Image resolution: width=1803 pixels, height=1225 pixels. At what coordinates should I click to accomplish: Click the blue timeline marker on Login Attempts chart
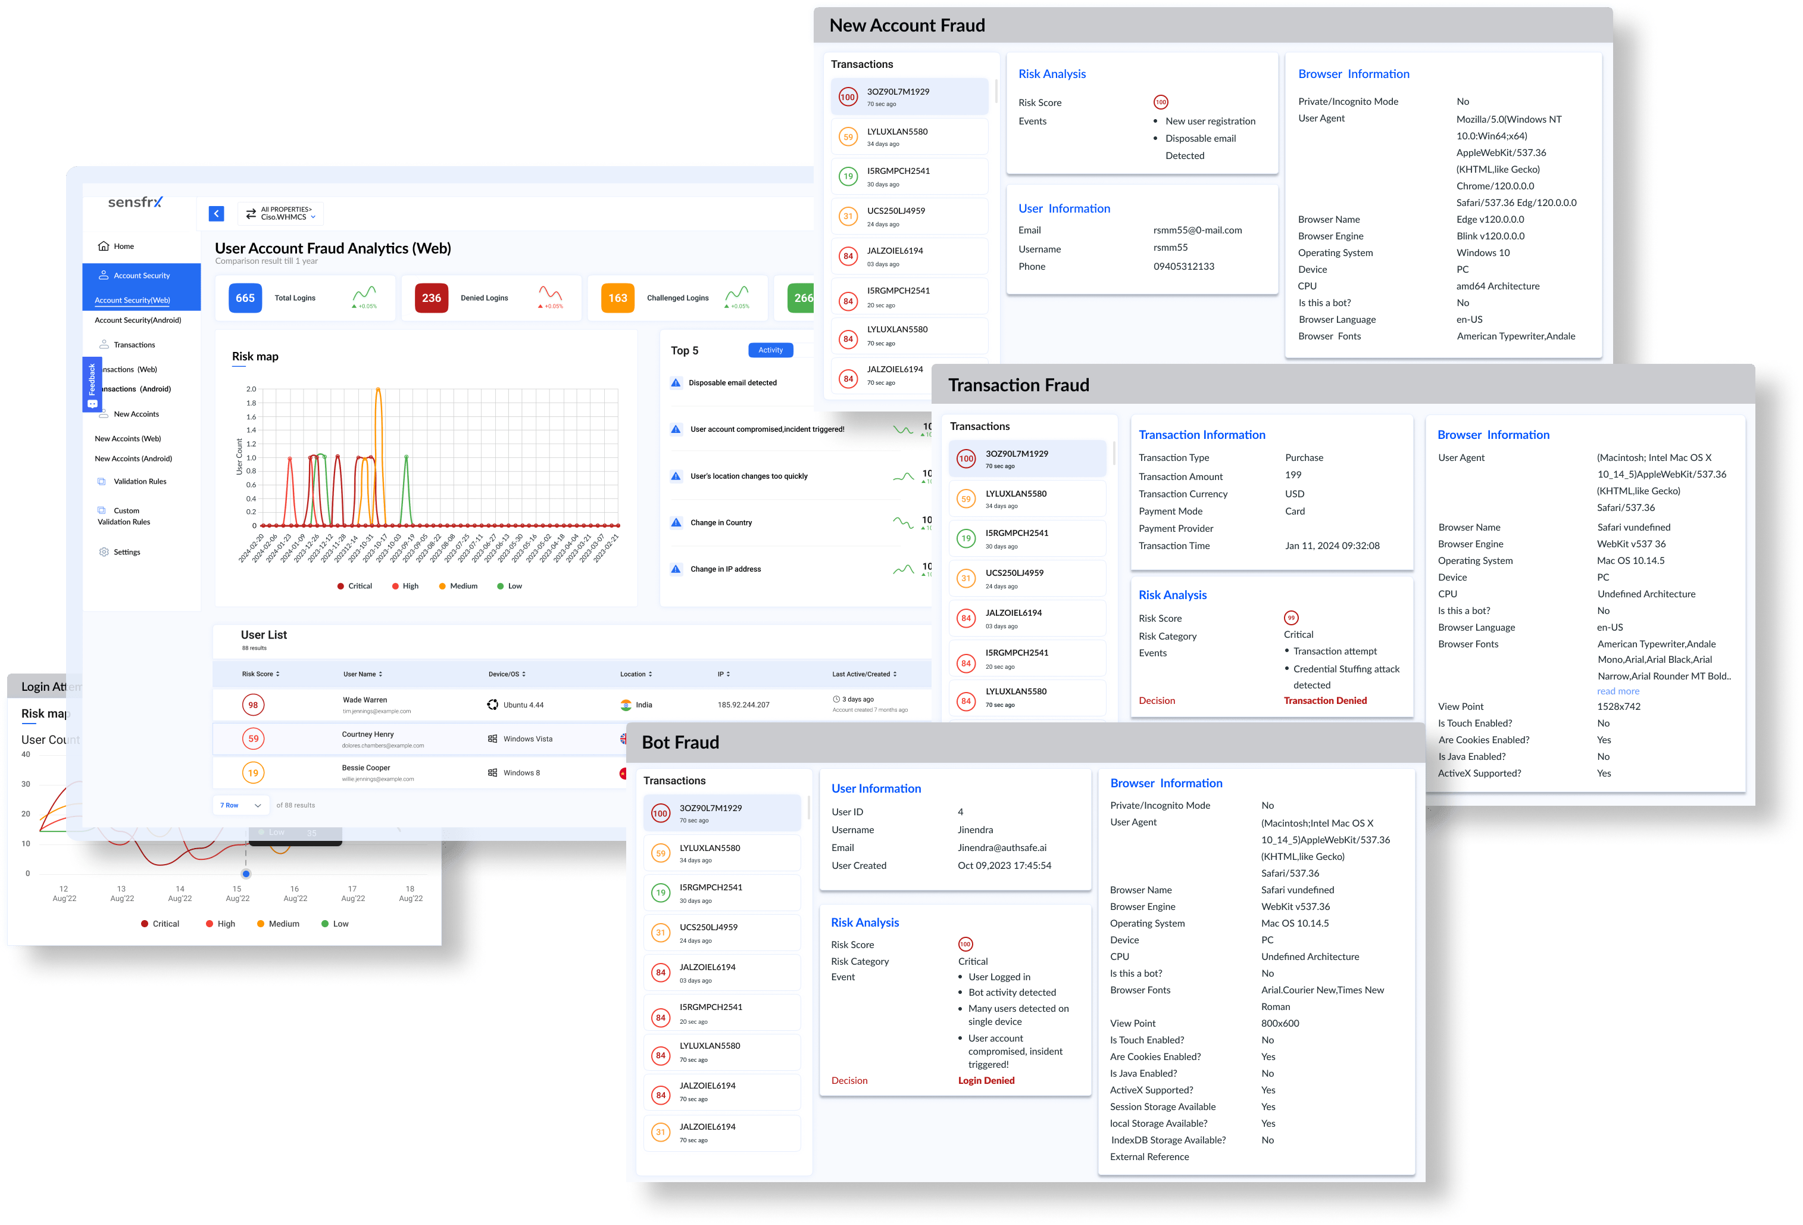click(246, 873)
